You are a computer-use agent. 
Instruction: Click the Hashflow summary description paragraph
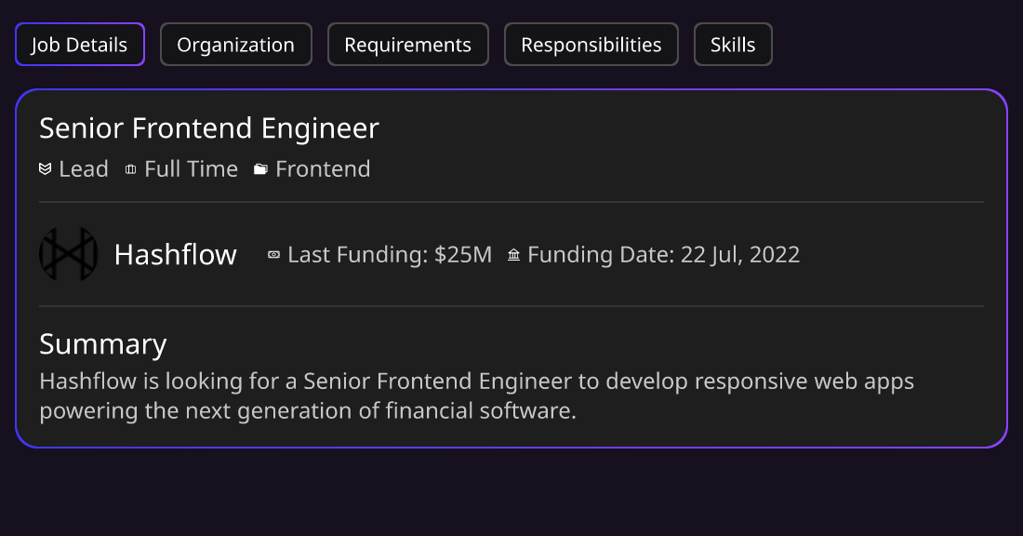pos(477,395)
